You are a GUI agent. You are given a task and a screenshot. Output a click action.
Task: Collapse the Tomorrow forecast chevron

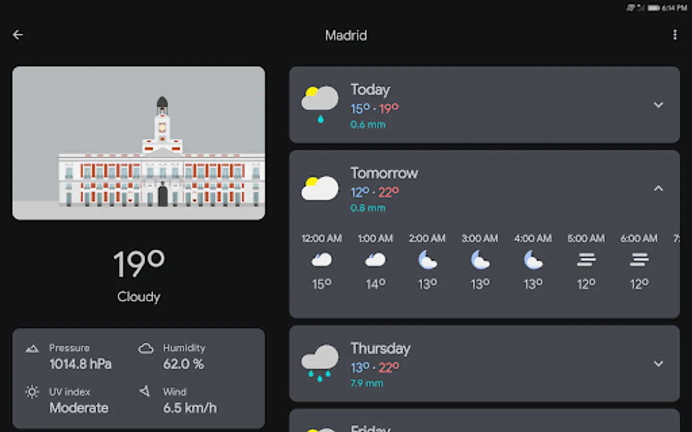coord(658,188)
